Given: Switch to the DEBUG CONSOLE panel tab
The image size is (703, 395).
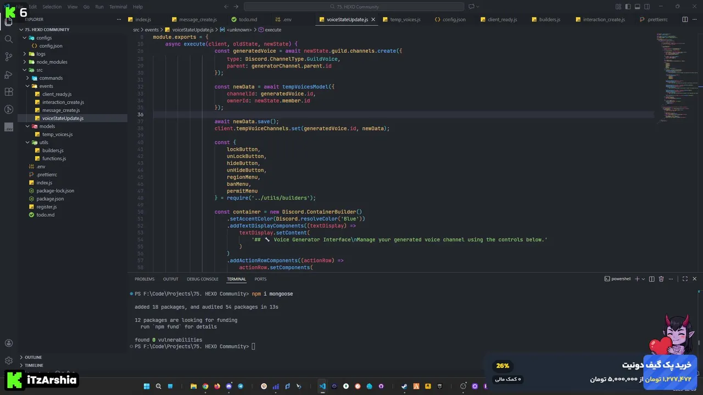Looking at the screenshot, I should tap(203, 279).
